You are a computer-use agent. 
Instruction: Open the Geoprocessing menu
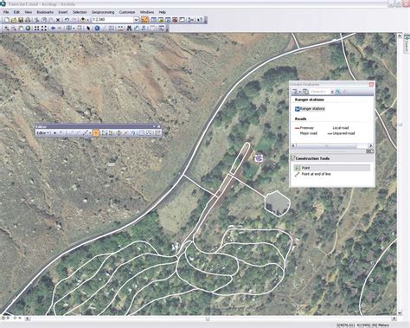click(103, 12)
